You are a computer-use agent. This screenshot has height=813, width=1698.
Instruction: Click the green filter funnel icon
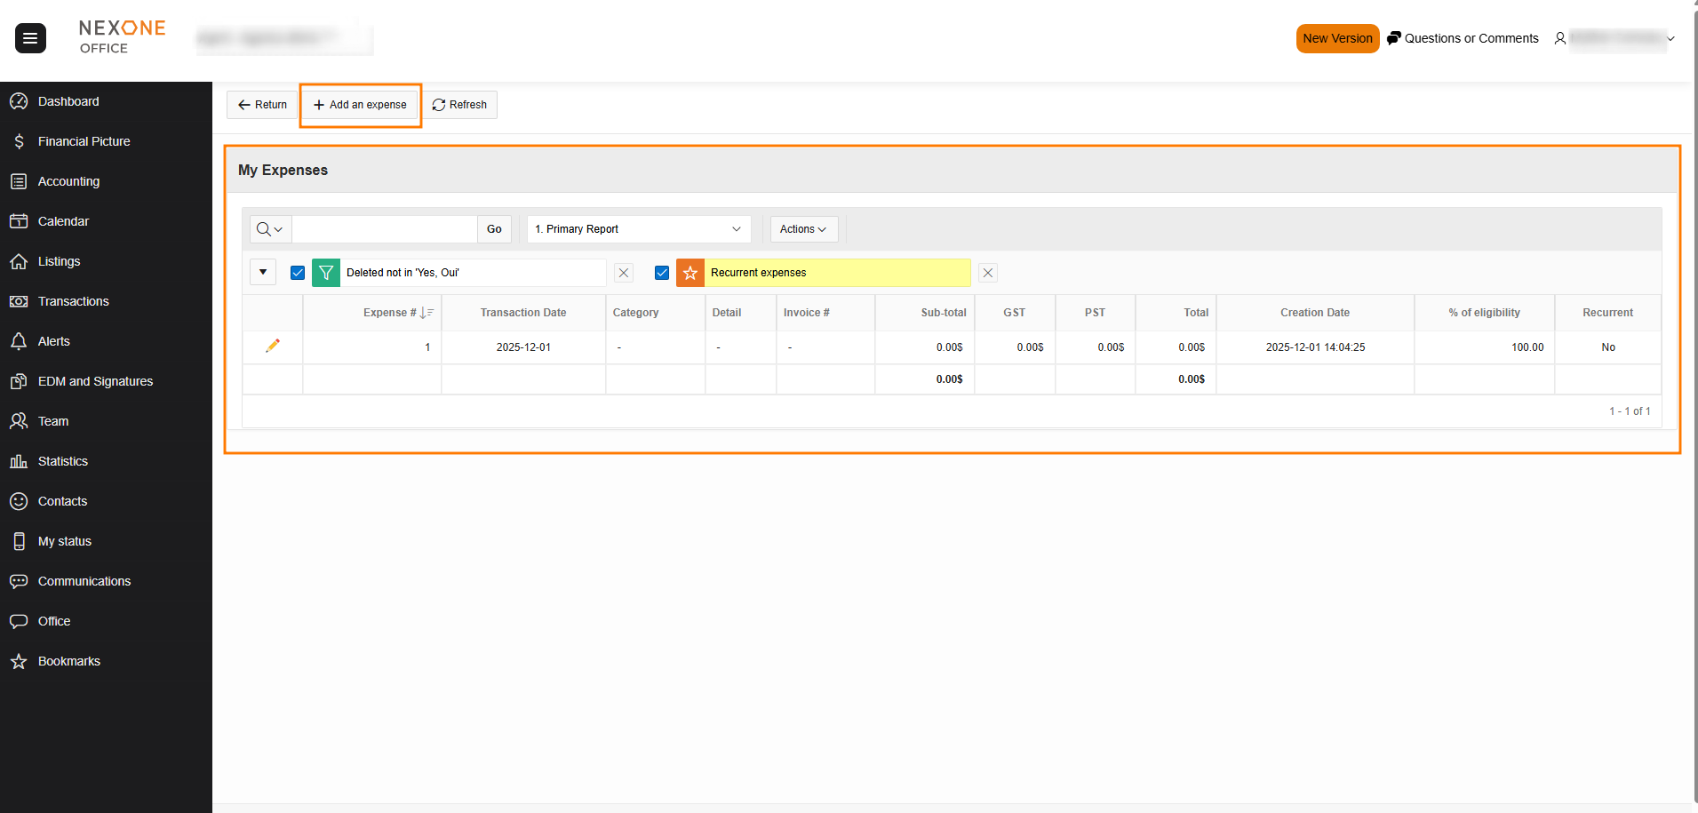pyautogui.click(x=326, y=273)
